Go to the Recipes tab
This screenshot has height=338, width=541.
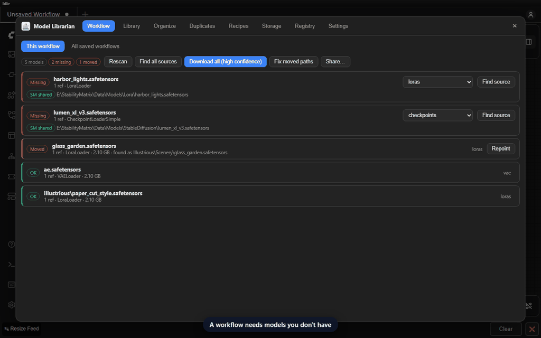coord(238,26)
